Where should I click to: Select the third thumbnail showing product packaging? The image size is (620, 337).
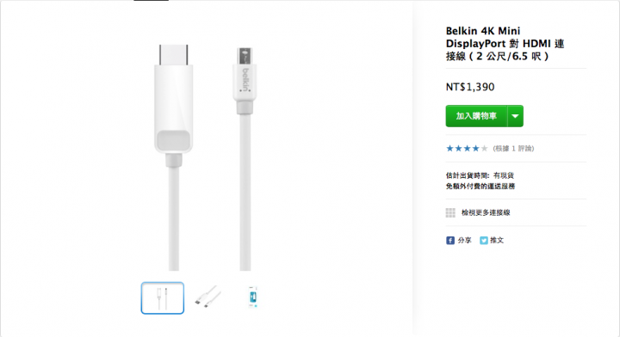click(253, 297)
